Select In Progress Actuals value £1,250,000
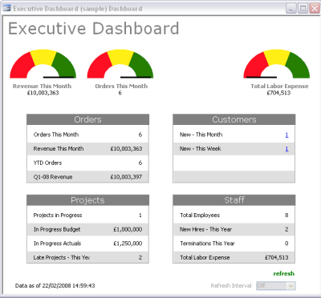This screenshot has width=321, height=298. click(128, 244)
